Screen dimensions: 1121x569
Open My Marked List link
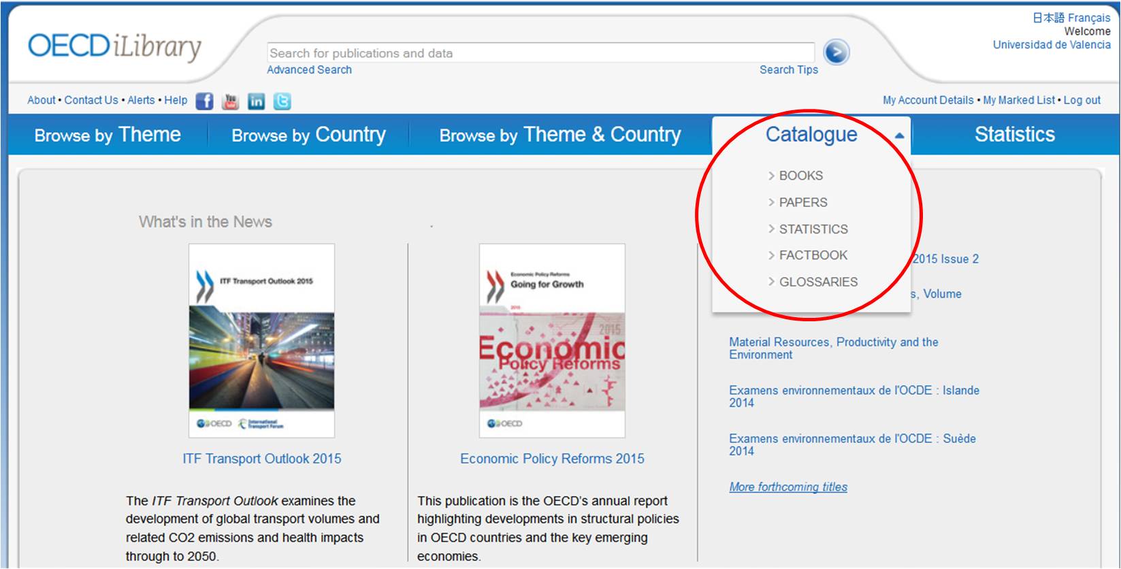click(1019, 100)
